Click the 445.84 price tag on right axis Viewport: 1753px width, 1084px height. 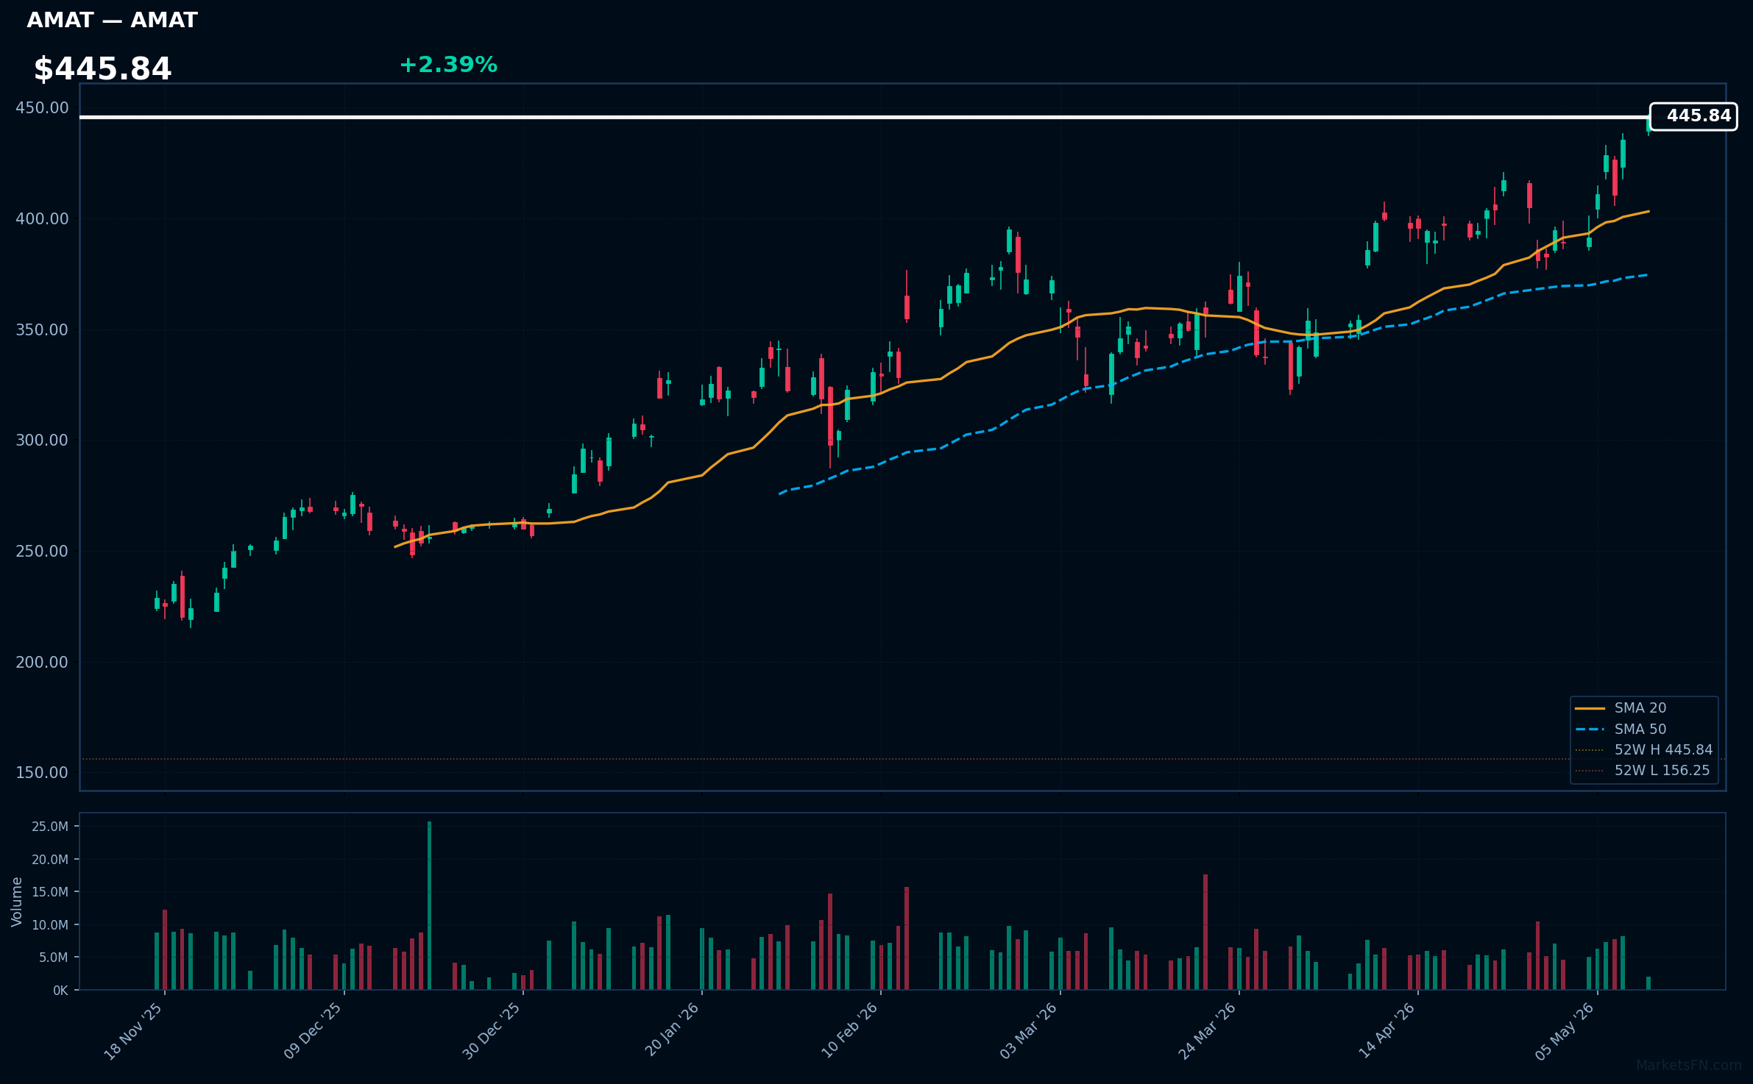pyautogui.click(x=1693, y=116)
